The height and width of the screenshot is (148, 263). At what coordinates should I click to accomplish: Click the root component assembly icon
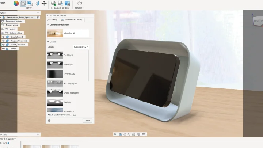(x=4, y=18)
